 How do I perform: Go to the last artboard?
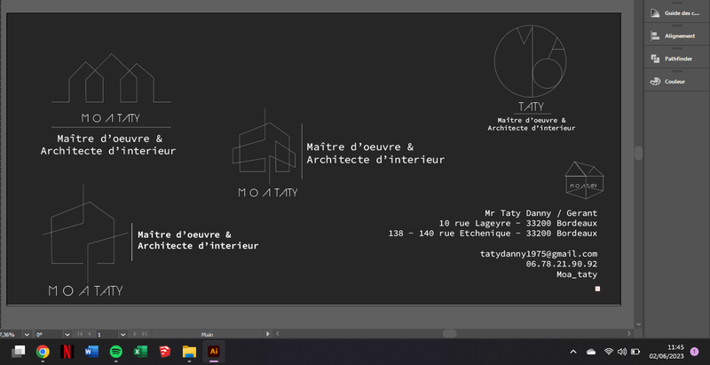(145, 334)
